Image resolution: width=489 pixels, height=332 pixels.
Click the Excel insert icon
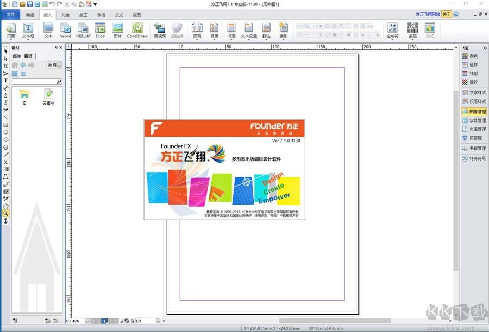pyautogui.click(x=101, y=30)
